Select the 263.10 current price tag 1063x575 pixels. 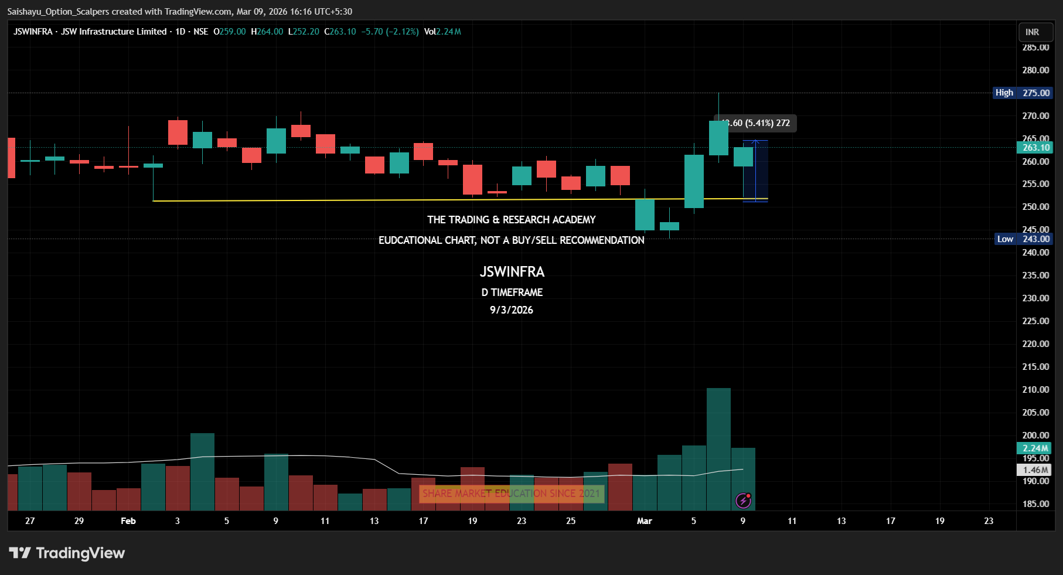(1035, 148)
